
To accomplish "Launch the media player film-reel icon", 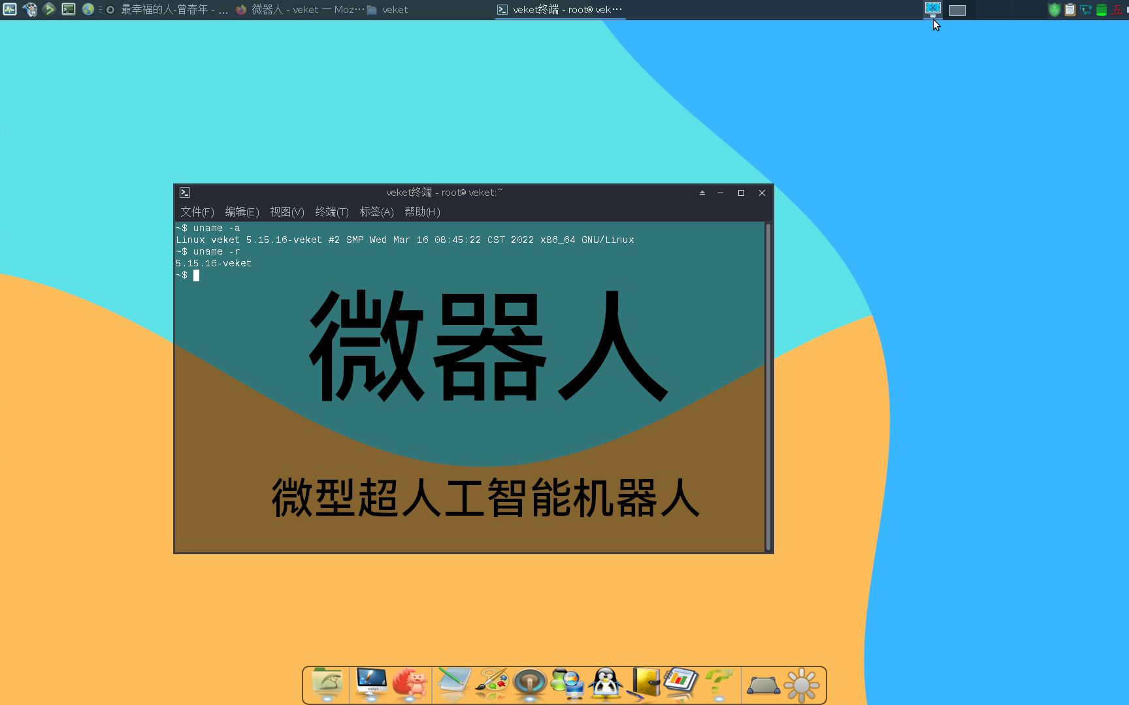I will [x=29, y=9].
